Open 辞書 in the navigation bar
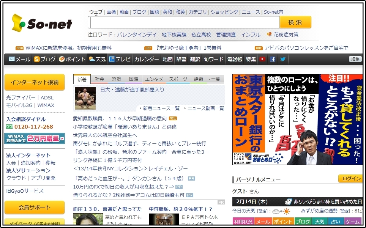Viewport: 366px width, 228px height. coord(181,59)
